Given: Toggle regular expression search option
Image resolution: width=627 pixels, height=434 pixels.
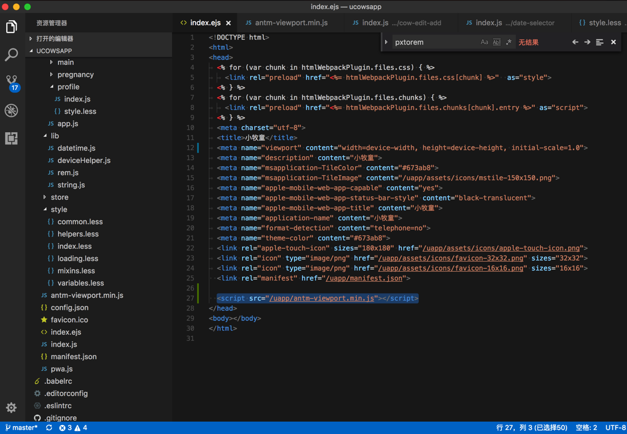Looking at the screenshot, I should pos(509,42).
